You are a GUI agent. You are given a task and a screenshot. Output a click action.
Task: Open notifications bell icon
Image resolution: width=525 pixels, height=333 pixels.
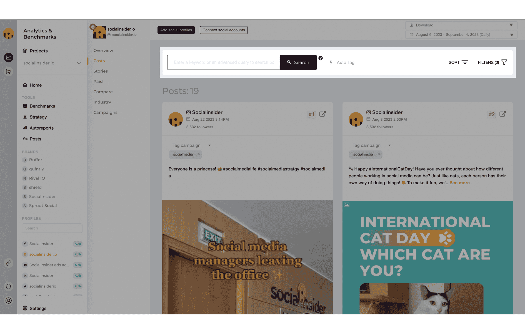tap(9, 286)
